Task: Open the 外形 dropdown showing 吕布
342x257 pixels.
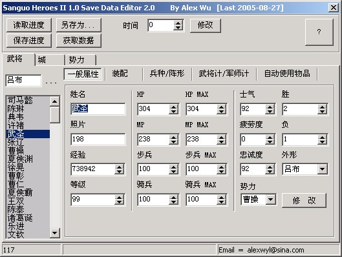Action: [323, 169]
